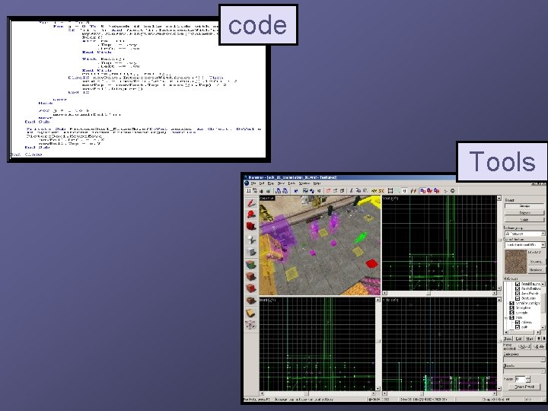Click the Hammer app icon in the title bar

tap(246, 177)
